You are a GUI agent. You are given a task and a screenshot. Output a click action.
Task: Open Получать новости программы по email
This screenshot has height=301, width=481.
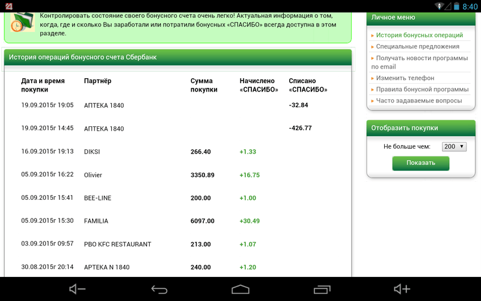pos(419,63)
